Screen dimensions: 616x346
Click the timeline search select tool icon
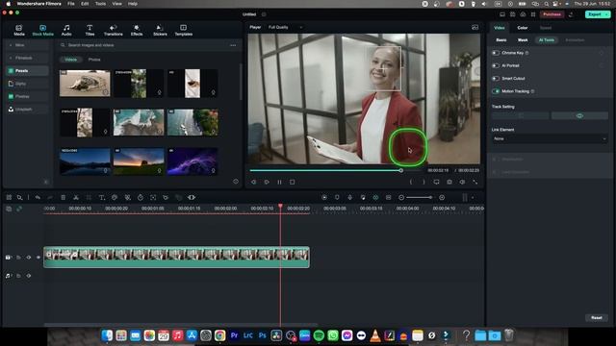pyautogui.click(x=19, y=197)
